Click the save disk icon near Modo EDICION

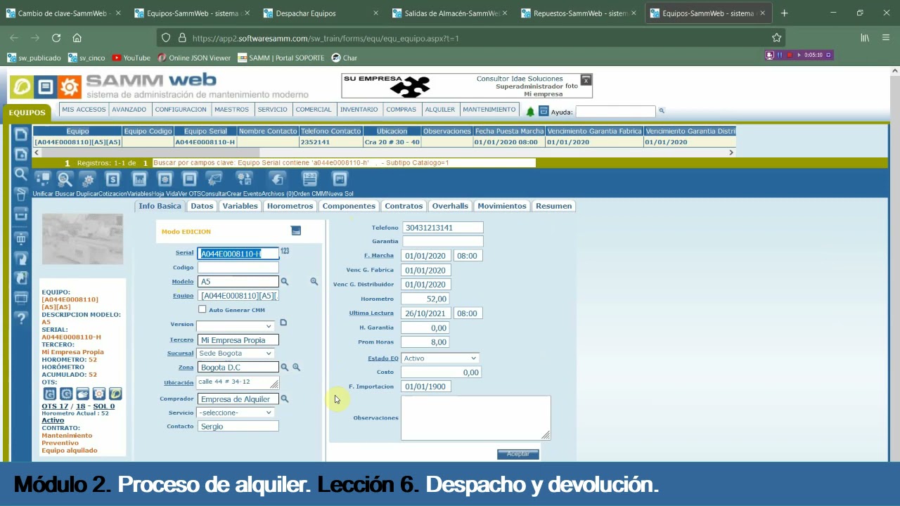[296, 231]
